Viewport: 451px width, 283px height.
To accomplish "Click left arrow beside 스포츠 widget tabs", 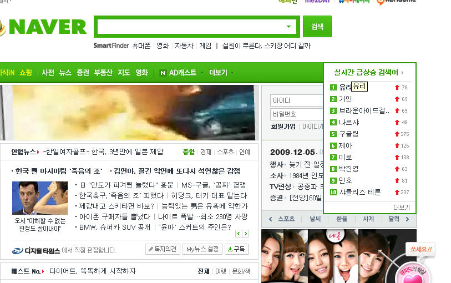I will [270, 219].
